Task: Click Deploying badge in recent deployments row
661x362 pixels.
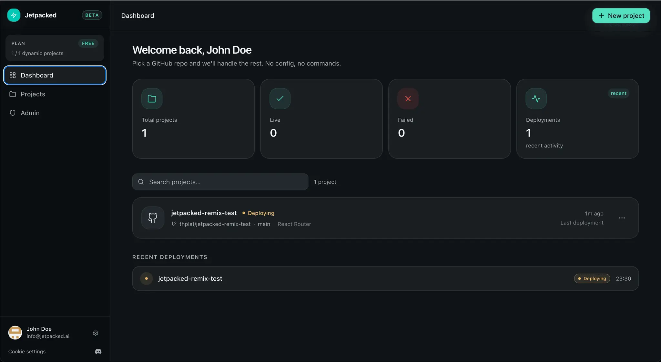Action: 592,278
